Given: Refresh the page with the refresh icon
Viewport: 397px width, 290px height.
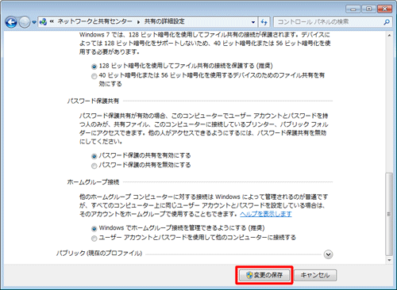Looking at the screenshot, I should tap(264, 22).
